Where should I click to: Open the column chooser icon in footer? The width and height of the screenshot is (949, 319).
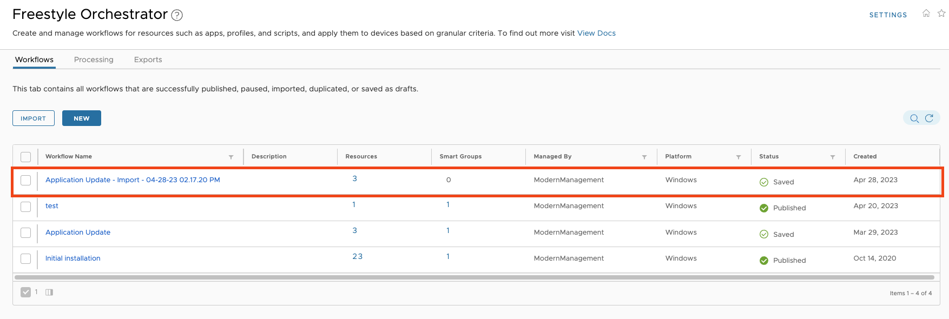pyautogui.click(x=49, y=293)
